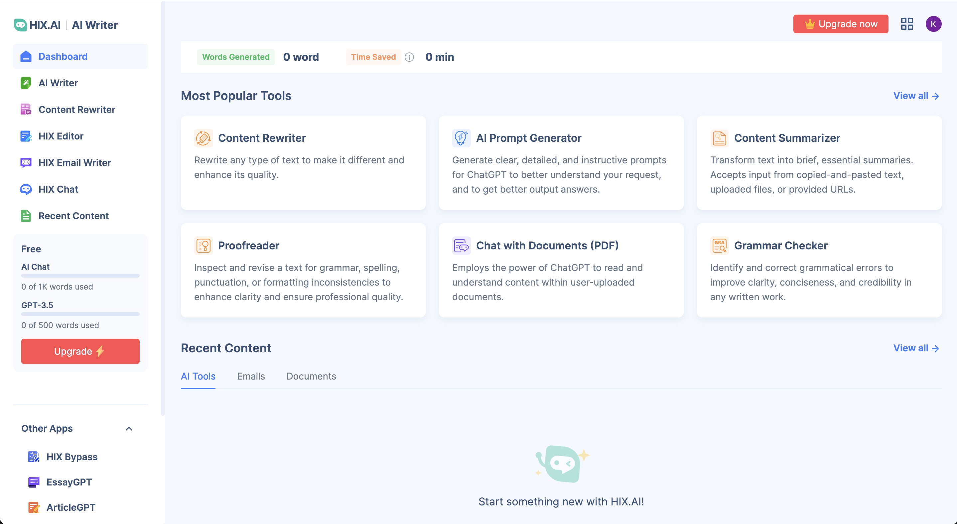Select the AI Tools tab
The width and height of the screenshot is (957, 524).
(x=198, y=376)
